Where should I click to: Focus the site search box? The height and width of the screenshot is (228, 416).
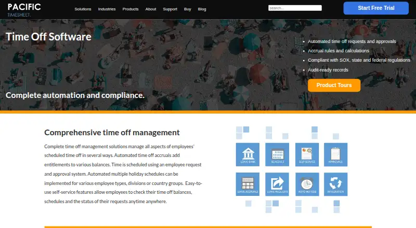tap(295, 8)
